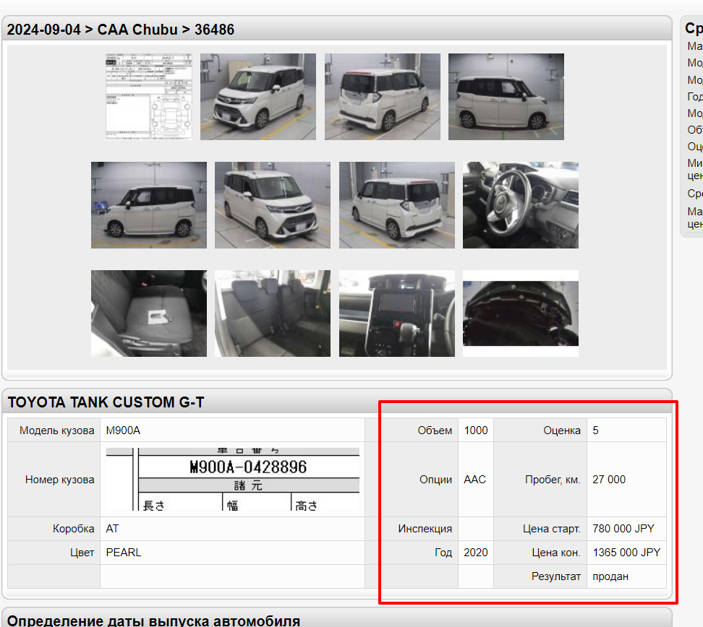The height and width of the screenshot is (627, 703).
Task: Click the PEARL color value
Action: [x=123, y=553]
